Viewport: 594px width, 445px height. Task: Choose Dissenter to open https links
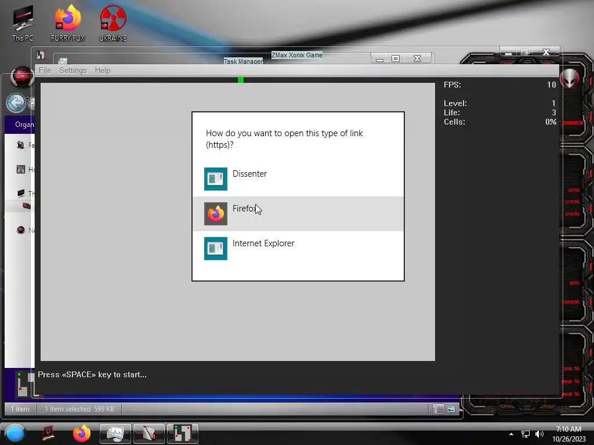[298, 179]
